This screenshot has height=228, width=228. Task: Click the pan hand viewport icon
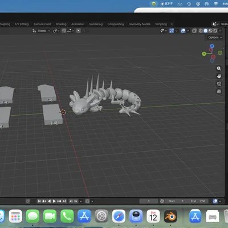click(219, 76)
